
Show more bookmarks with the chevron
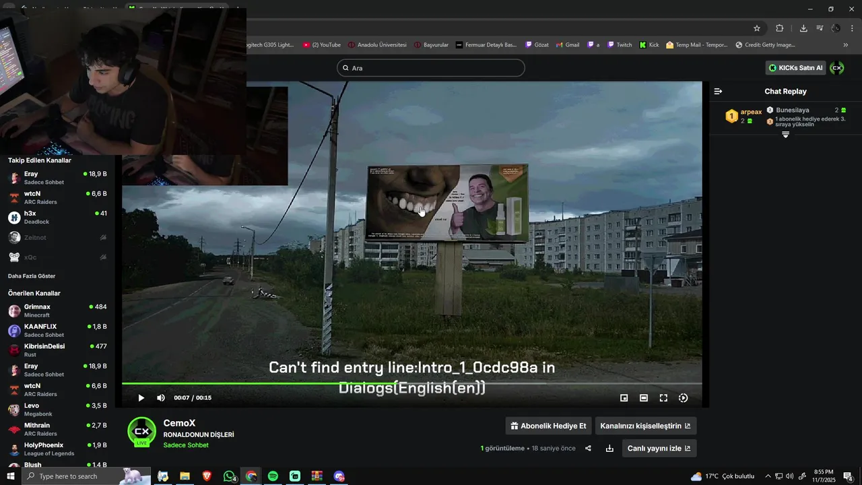coord(846,45)
